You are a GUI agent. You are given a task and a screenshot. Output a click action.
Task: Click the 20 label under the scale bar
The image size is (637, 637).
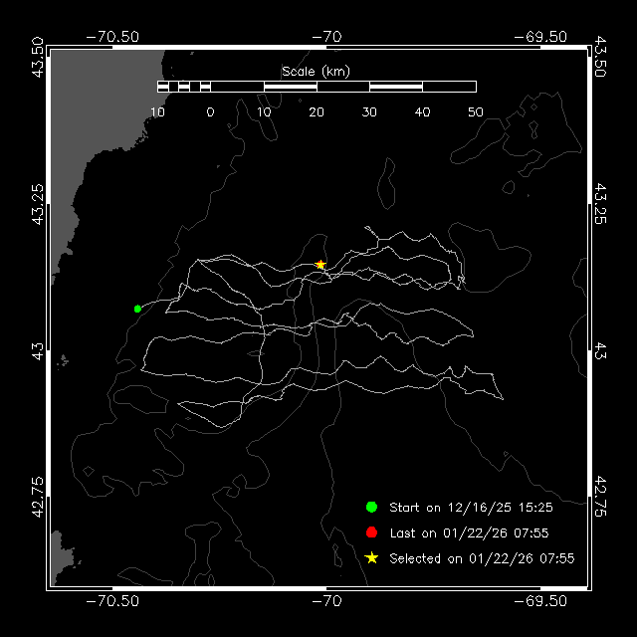[x=317, y=111]
